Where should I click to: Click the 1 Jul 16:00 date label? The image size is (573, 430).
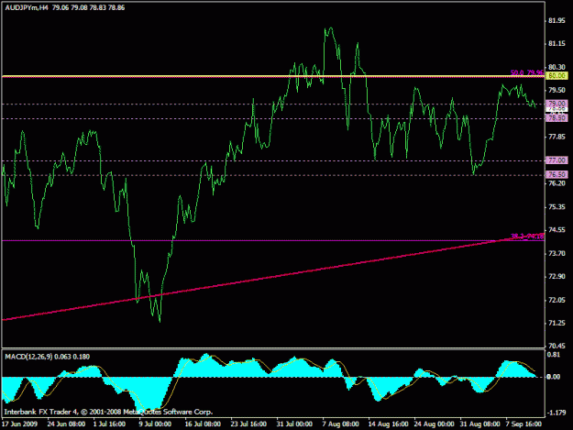[109, 424]
